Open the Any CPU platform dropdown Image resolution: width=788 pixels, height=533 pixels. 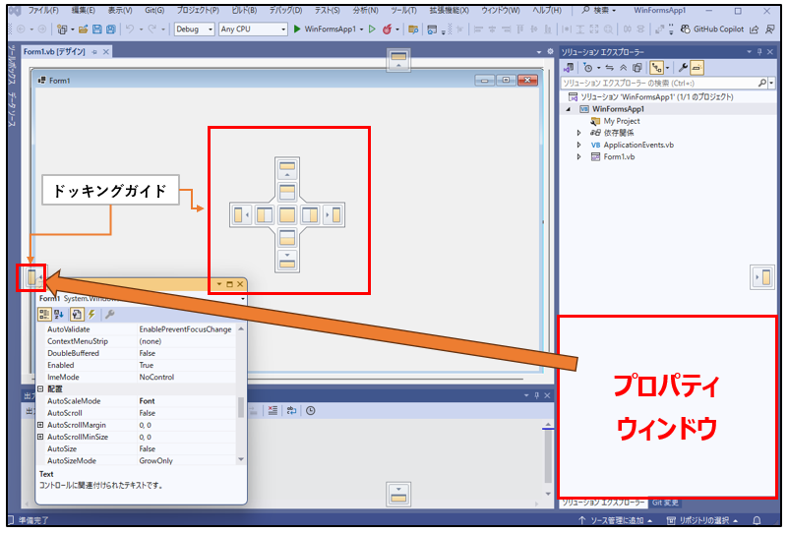pos(253,30)
